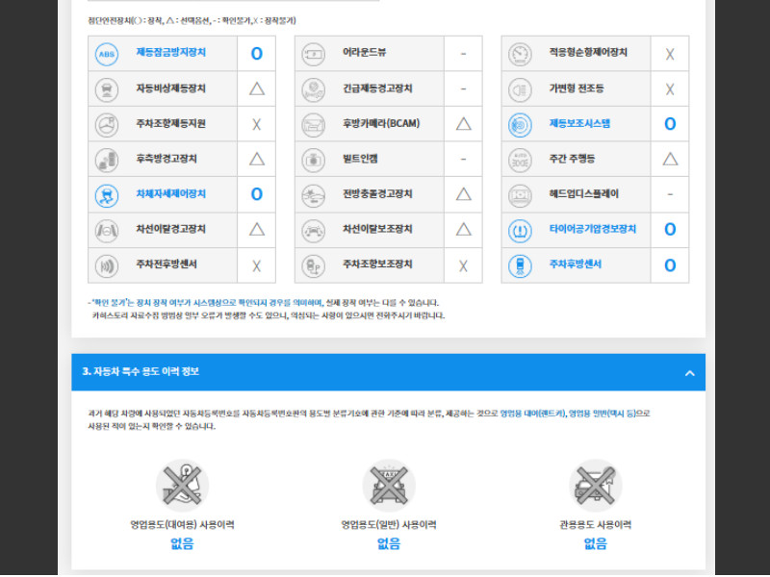Viewport: 770px width, 577px height.
Task: Click the O status of 타이어공기압경보장치
Action: pos(670,230)
